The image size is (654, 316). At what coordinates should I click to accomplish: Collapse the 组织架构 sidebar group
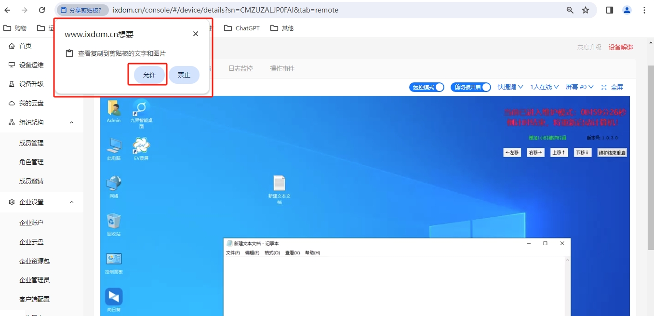[x=41, y=122]
